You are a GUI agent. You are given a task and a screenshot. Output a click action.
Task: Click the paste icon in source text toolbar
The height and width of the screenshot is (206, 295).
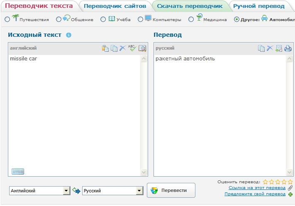(105, 48)
